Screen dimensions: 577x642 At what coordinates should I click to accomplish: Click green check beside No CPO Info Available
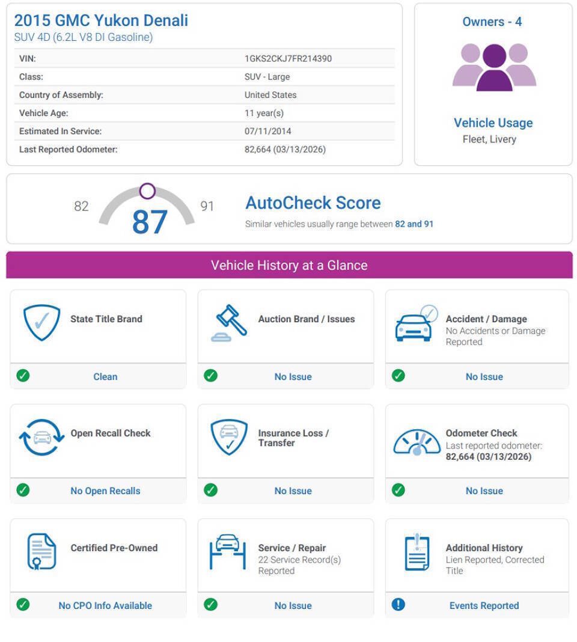coord(23,604)
